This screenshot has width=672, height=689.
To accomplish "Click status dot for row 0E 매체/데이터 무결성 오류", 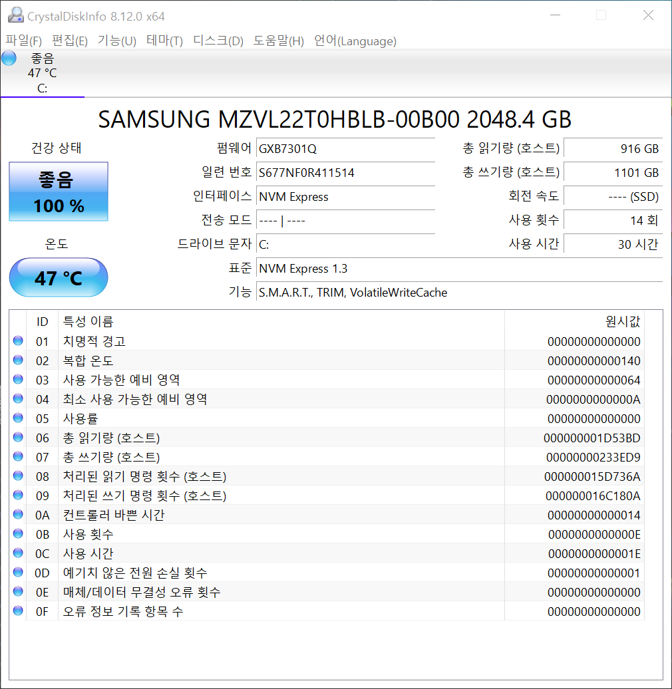I will click(x=18, y=591).
